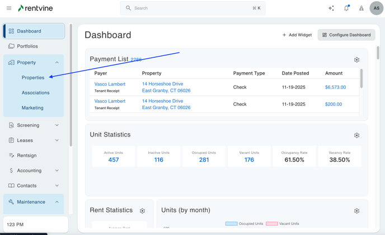Toggle Vacant Units chart legend

(x=283, y=224)
